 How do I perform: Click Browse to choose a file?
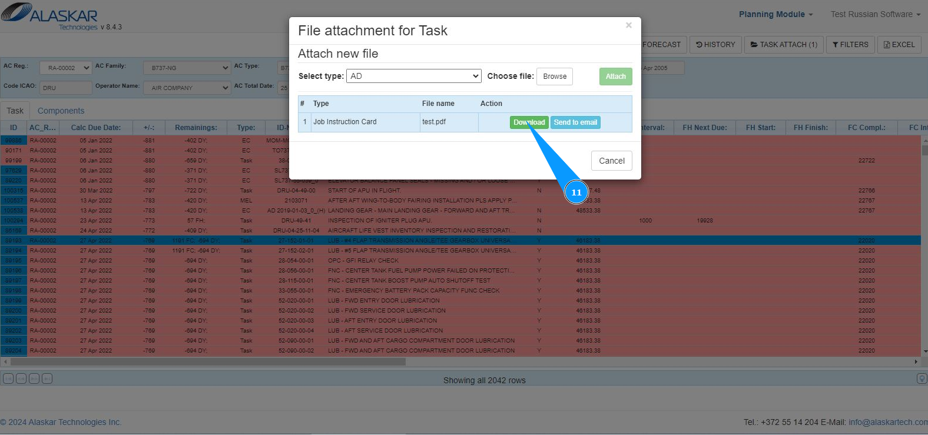(x=555, y=77)
